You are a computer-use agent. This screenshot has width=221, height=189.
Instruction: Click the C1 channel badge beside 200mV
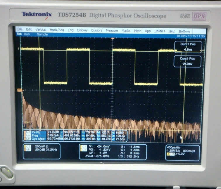point(27,146)
